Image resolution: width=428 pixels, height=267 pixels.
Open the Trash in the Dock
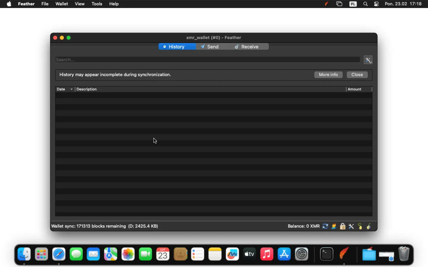pos(404,254)
